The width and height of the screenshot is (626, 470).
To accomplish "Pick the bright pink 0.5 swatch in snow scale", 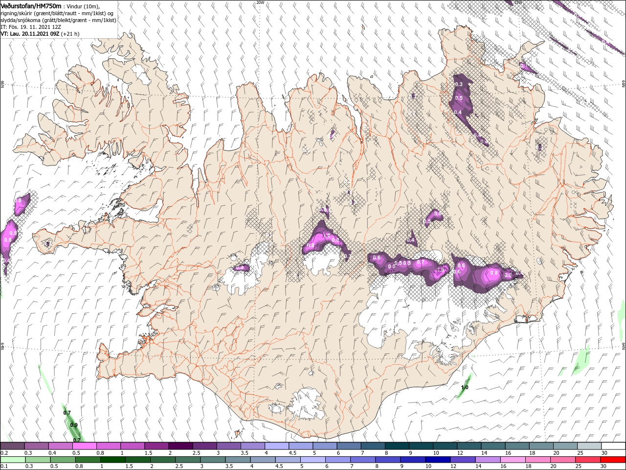I will point(84,446).
